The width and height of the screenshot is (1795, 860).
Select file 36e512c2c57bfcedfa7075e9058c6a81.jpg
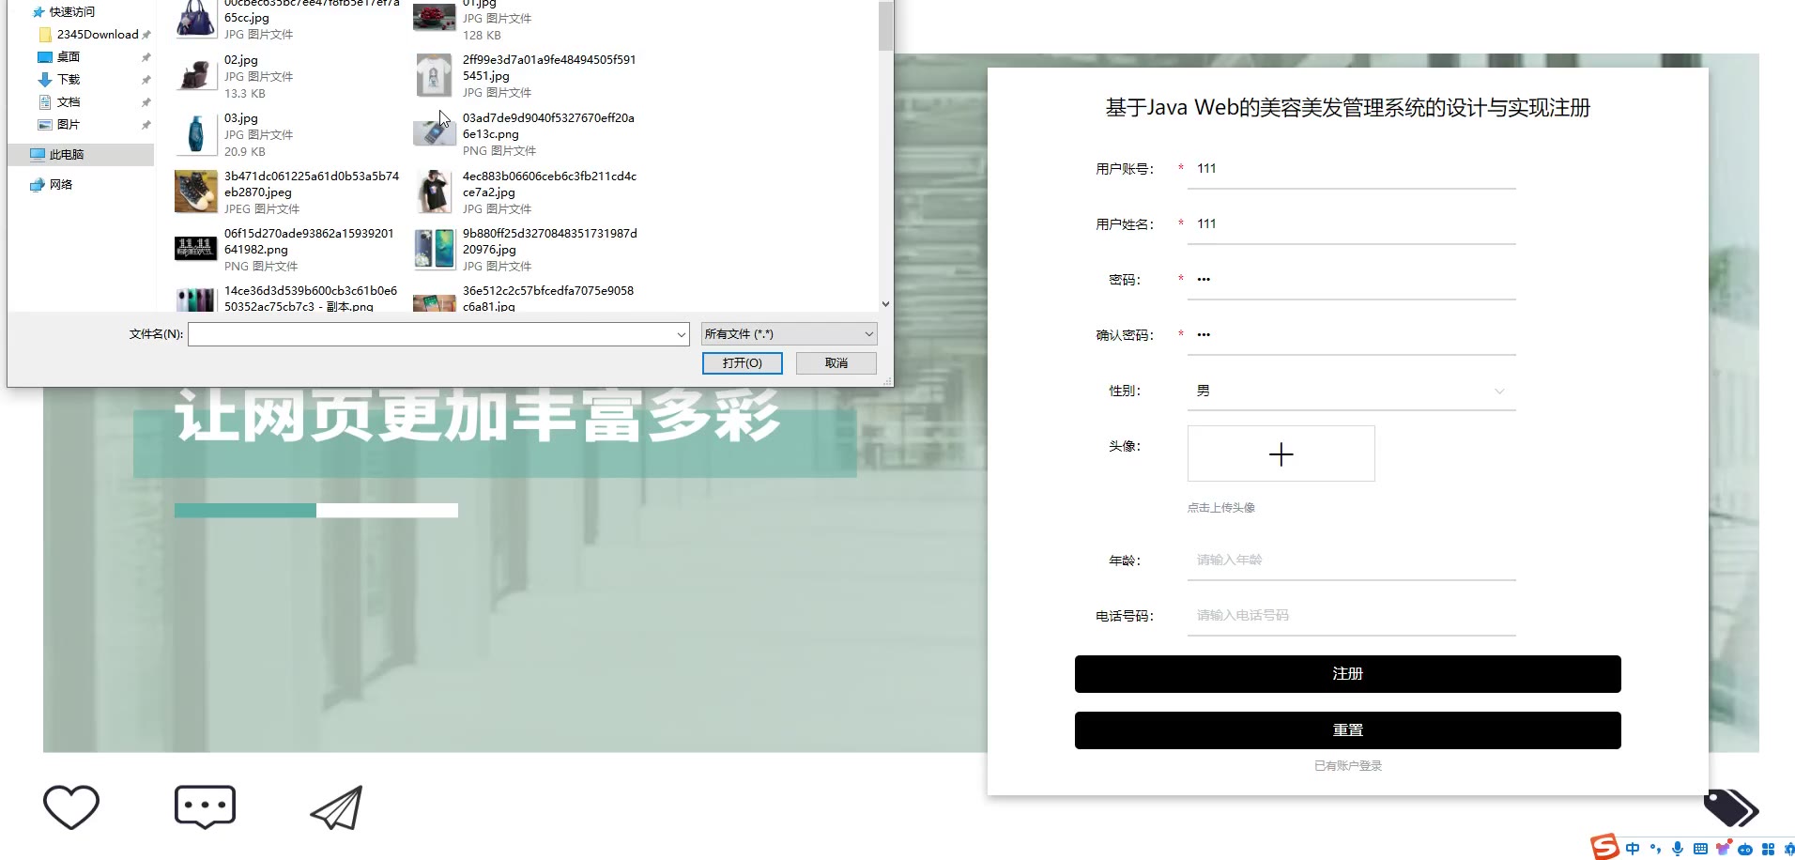coord(526,299)
